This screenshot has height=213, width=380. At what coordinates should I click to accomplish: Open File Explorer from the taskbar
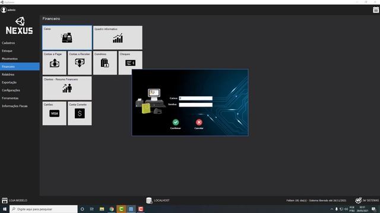pos(102,209)
